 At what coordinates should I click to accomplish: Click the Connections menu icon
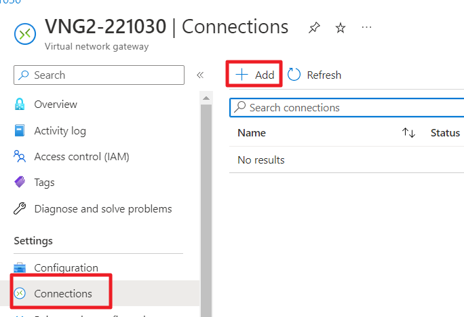coord(20,293)
